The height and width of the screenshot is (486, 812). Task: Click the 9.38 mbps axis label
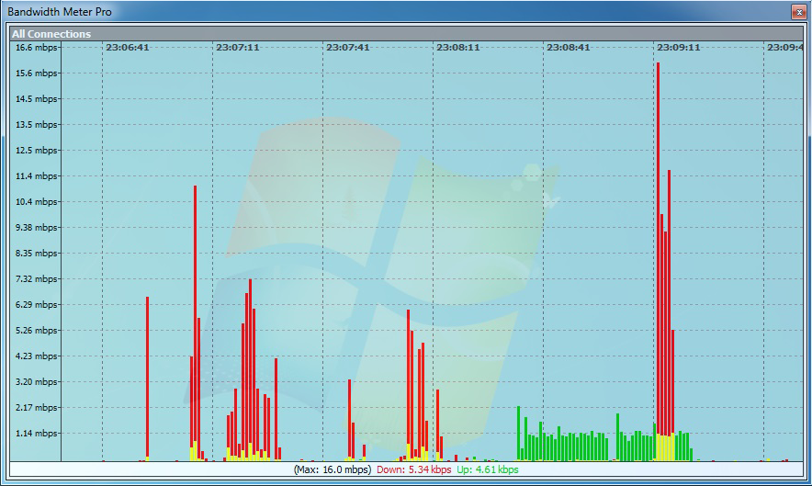(x=36, y=228)
